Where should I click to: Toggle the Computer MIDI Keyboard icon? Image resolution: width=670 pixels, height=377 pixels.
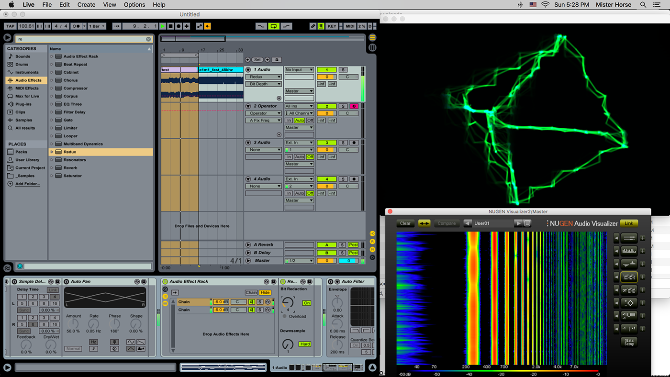(x=321, y=26)
